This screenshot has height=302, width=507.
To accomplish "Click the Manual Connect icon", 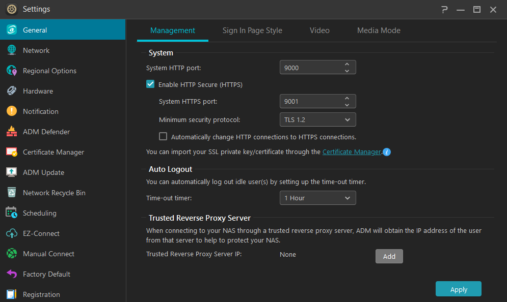I will [12, 253].
